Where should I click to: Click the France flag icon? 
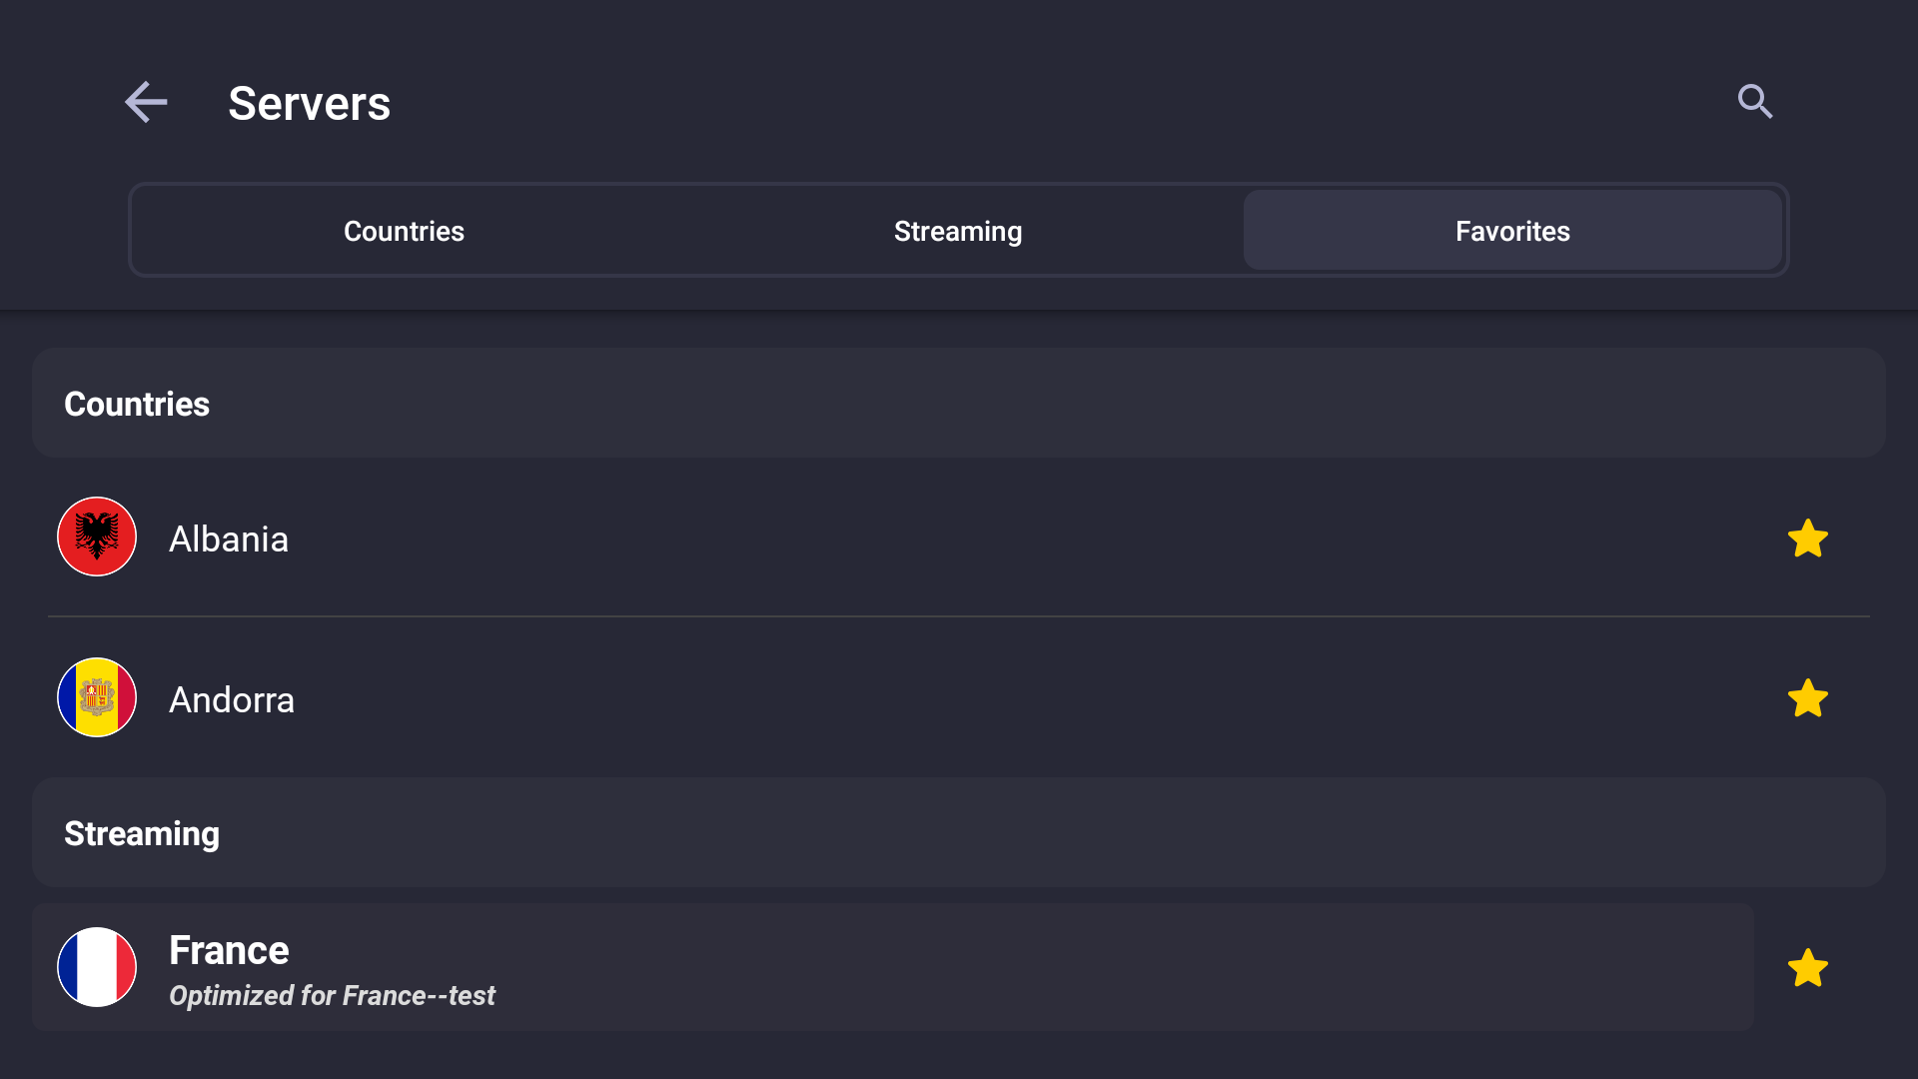pyautogui.click(x=97, y=967)
